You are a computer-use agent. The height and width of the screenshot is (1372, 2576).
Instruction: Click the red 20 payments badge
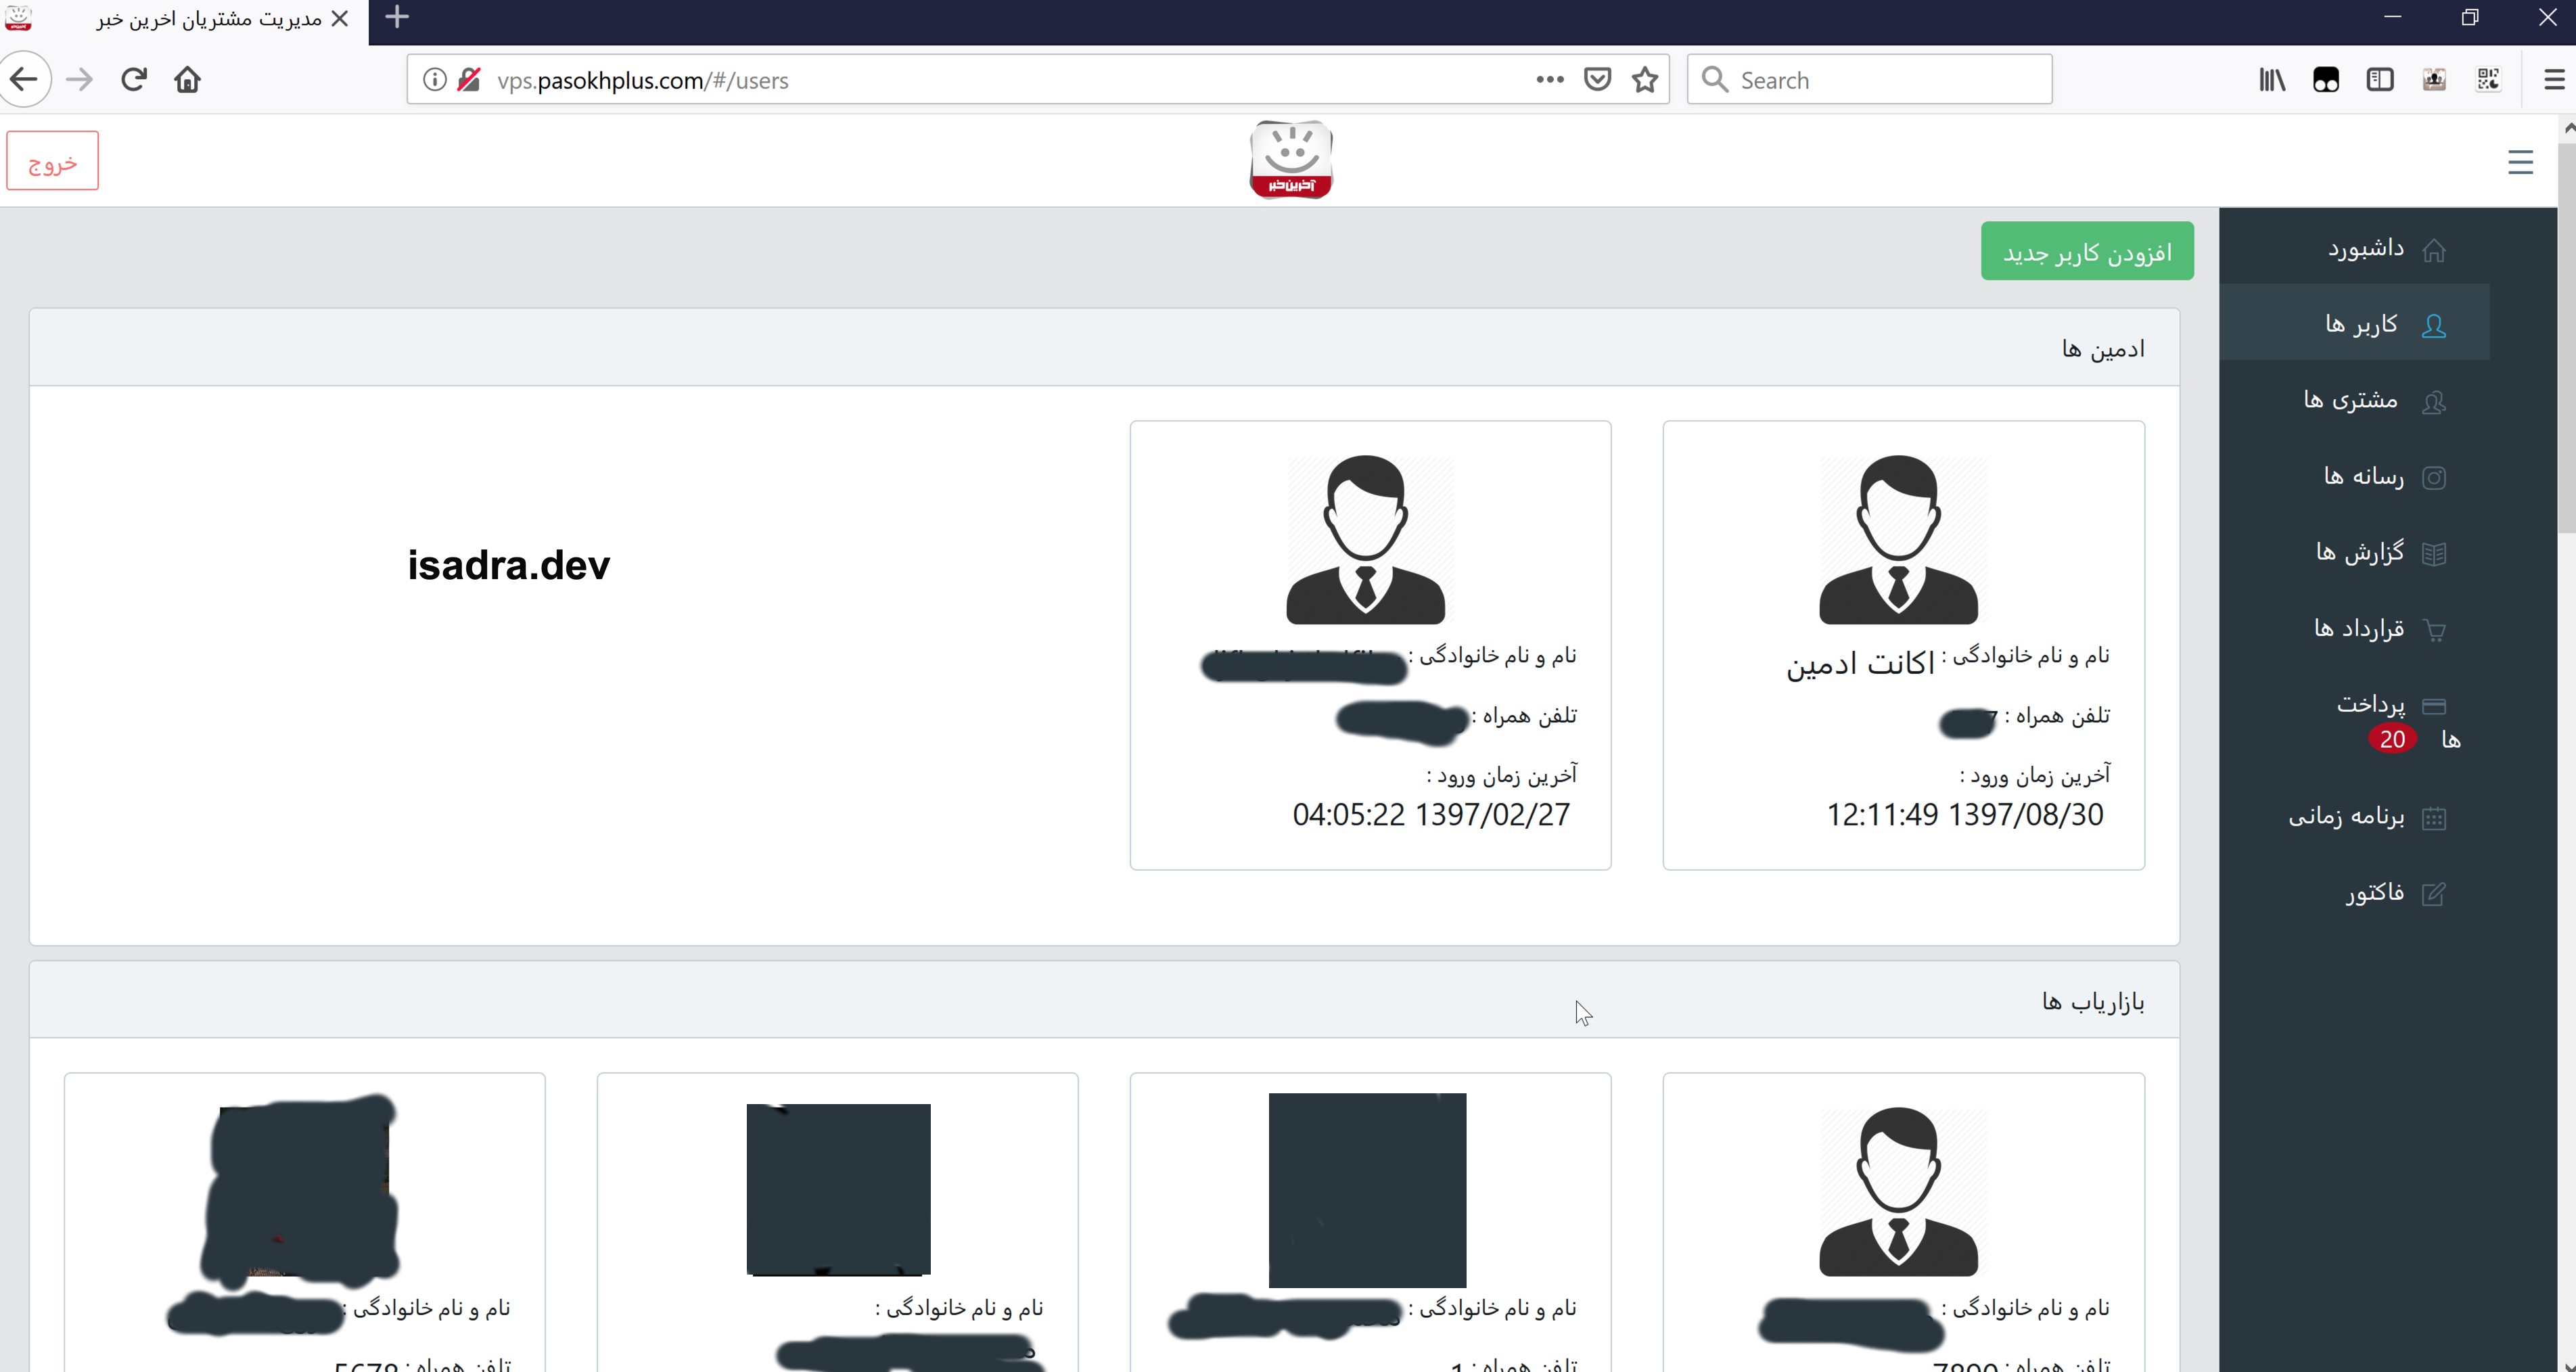(x=2392, y=739)
